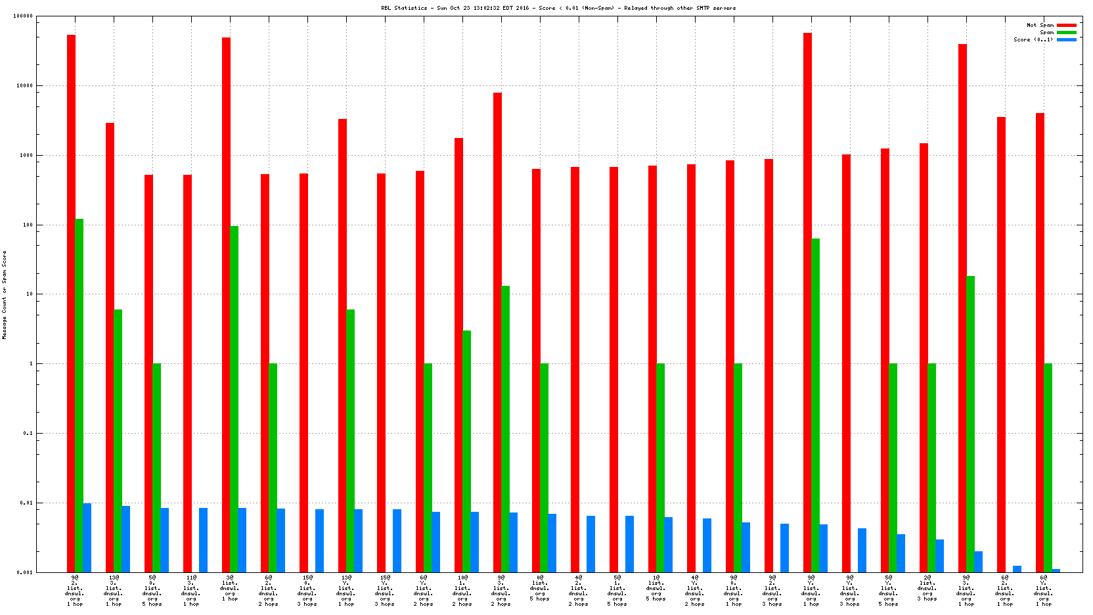This screenshot has height=615, width=1093.
Task: Click the red bar for 1@list.dnswl.org 5 hops
Action: click(652, 369)
